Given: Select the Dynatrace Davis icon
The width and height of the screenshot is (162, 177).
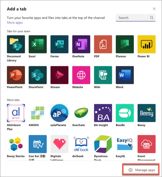Looking at the screenshot, I should coord(103,144).
